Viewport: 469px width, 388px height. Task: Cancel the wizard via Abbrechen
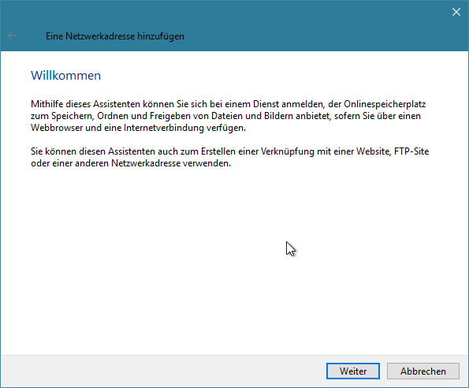click(x=423, y=371)
